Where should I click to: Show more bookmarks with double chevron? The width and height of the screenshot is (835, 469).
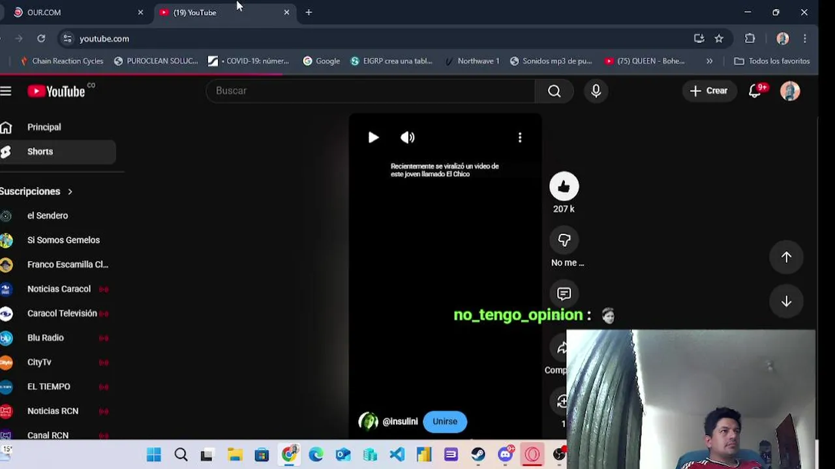pyautogui.click(x=709, y=61)
